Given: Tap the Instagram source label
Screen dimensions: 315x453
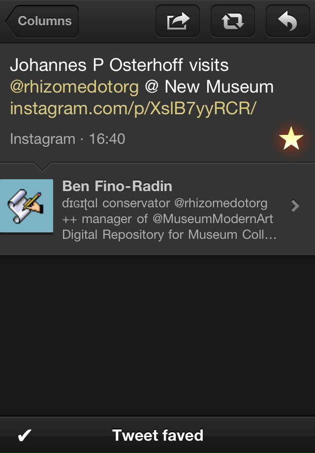Looking at the screenshot, I should click(42, 139).
